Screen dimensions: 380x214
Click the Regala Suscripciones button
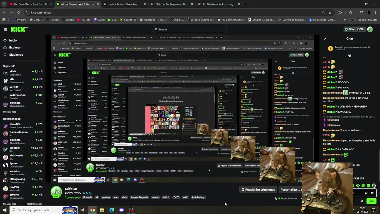[x=258, y=190]
